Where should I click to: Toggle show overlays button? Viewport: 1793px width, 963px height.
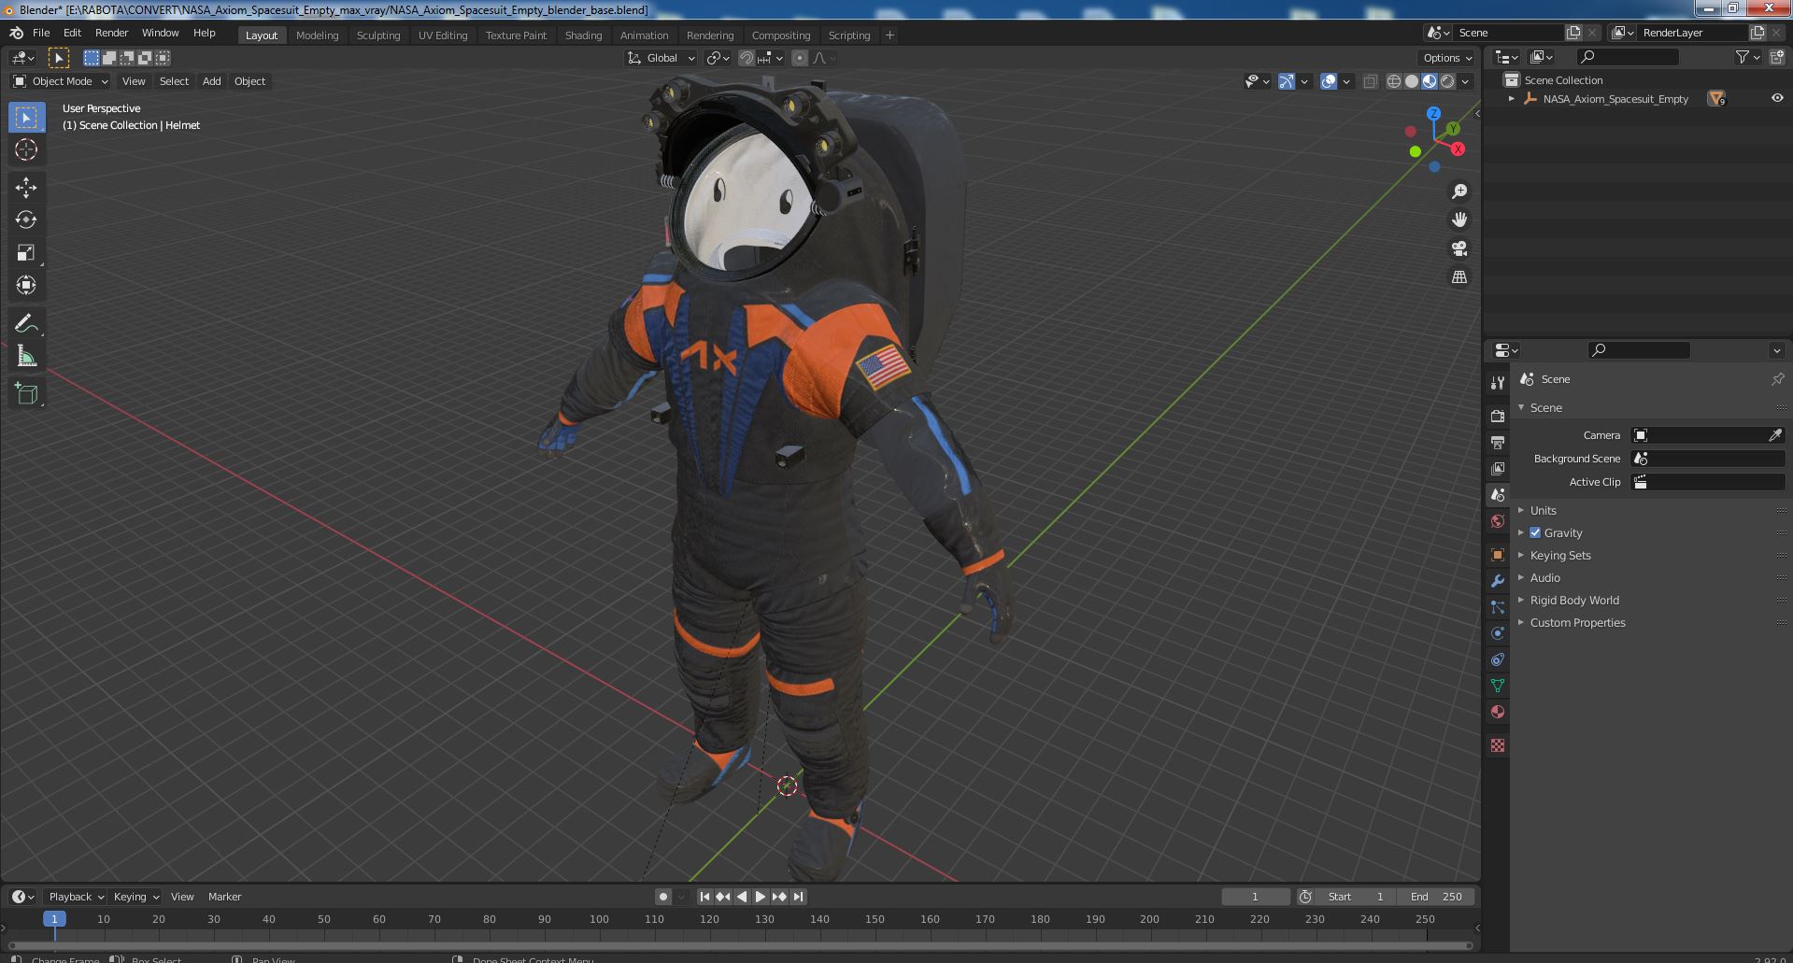[x=1329, y=81]
